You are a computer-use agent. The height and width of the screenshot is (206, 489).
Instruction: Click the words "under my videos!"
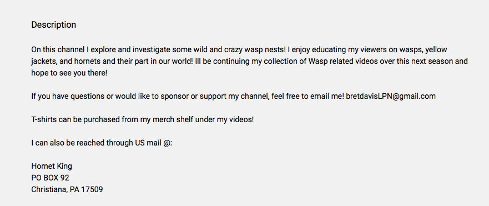click(x=225, y=119)
